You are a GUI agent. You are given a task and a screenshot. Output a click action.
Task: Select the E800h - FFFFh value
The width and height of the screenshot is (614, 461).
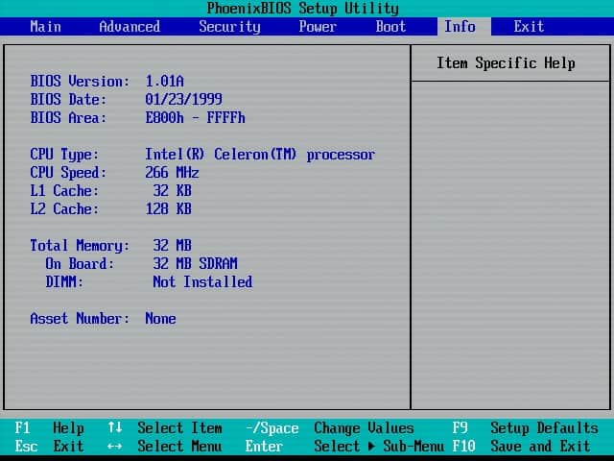(x=195, y=117)
